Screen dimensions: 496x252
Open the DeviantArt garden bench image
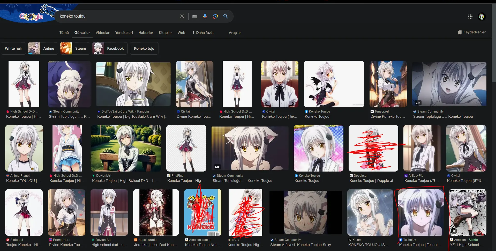pos(126,148)
